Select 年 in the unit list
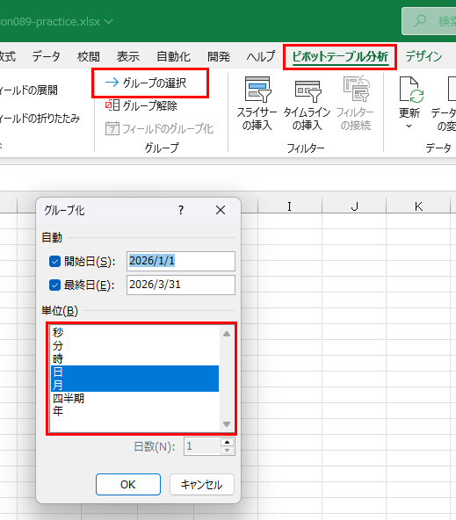This screenshot has height=520, width=456. [134, 411]
